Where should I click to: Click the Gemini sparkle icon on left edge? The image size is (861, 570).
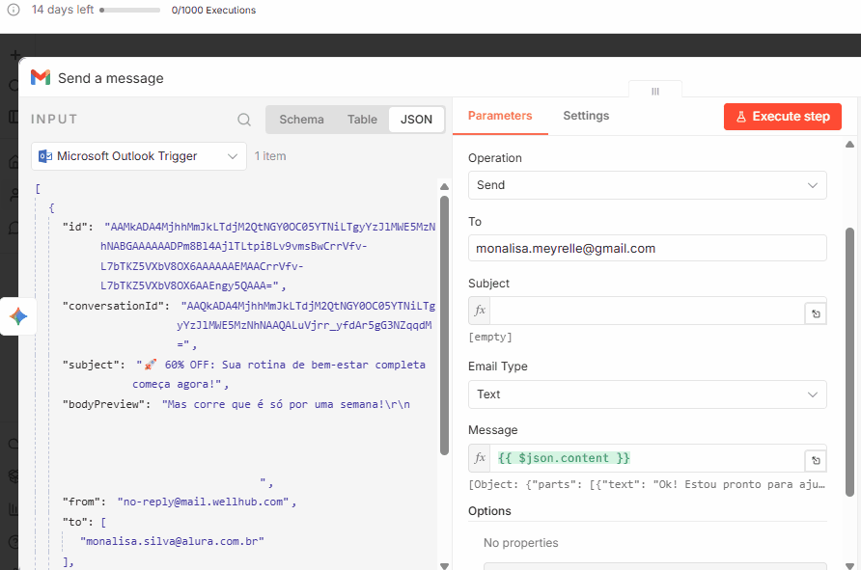point(18,316)
